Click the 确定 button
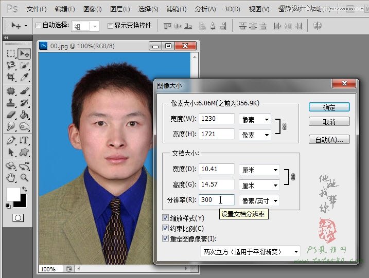Image resolution: width=369 pixels, height=278 pixels. (329, 107)
